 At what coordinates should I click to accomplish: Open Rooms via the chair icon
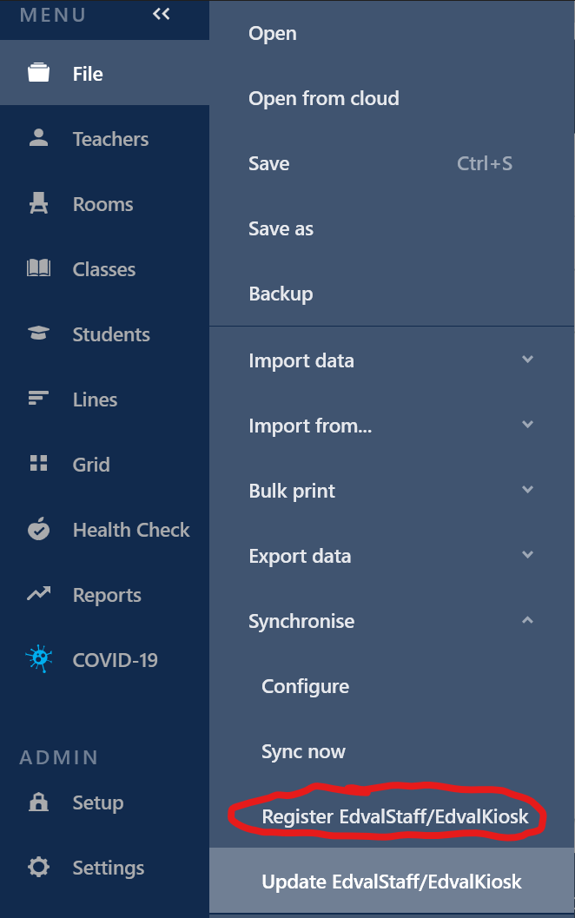click(39, 204)
